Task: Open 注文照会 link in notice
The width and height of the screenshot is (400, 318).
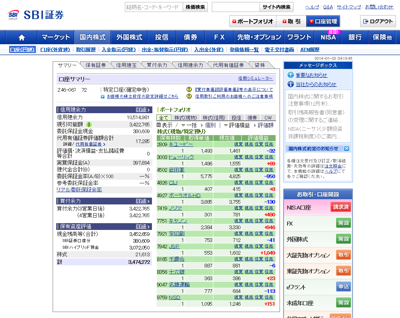Action: pos(333,166)
